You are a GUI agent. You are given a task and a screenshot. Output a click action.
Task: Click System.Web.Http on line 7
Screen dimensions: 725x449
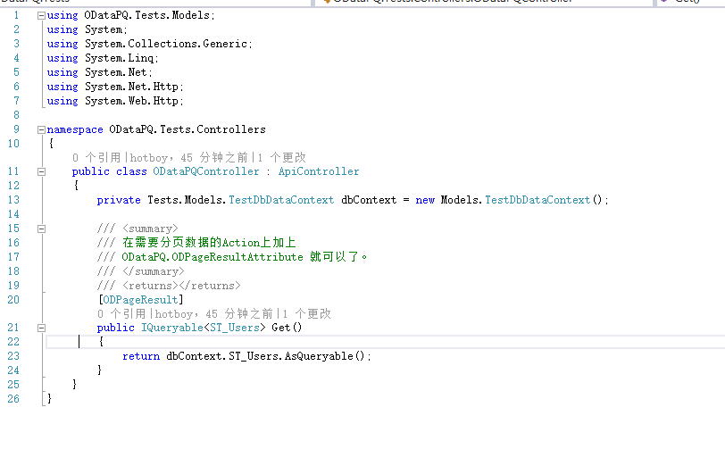(x=131, y=101)
